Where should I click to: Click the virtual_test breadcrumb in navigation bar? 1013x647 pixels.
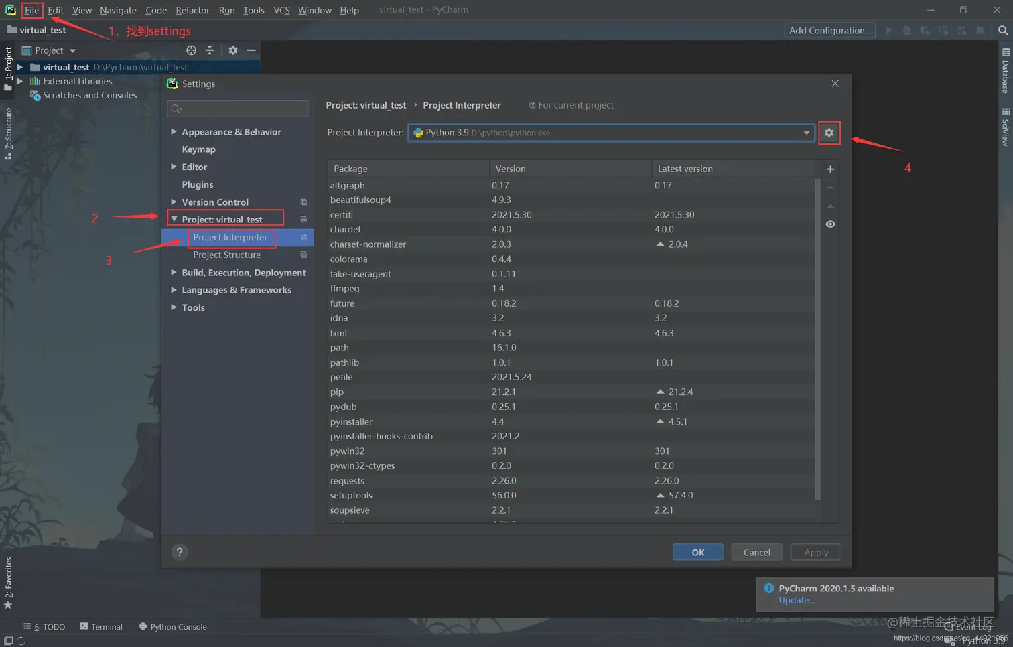37,30
